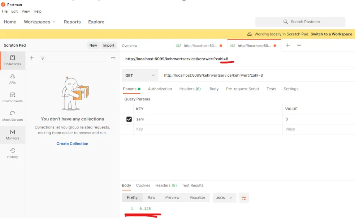Open Reports page
The height and width of the screenshot is (218, 355).
point(72,22)
